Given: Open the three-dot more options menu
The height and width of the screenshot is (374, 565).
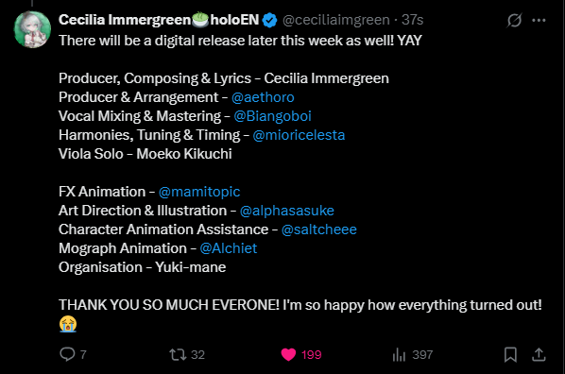Looking at the screenshot, I should tap(539, 21).
